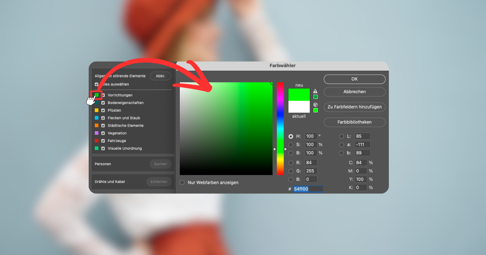Click the Abbr. button
The height and width of the screenshot is (255, 486).
click(x=160, y=76)
